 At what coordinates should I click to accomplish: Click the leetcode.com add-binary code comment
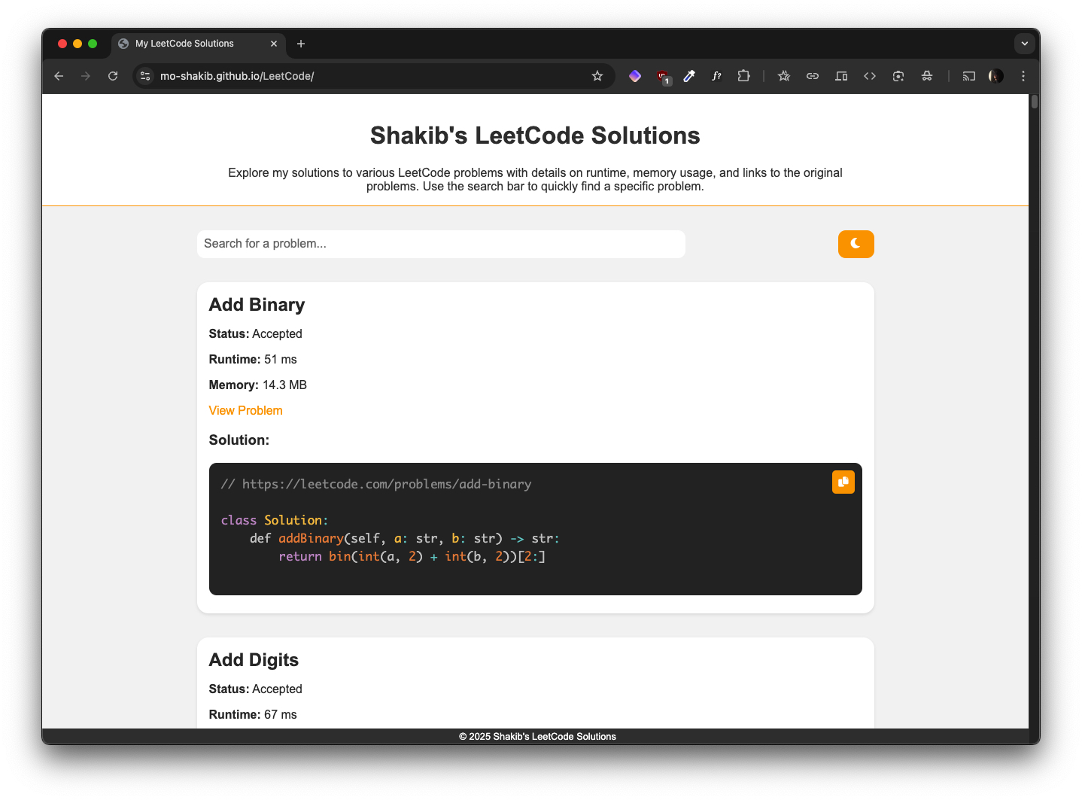pyautogui.click(x=376, y=484)
